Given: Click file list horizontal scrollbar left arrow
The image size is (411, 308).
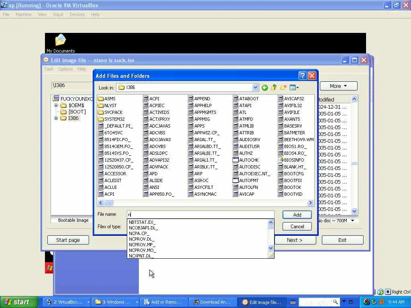Looking at the screenshot, I should [101, 203].
